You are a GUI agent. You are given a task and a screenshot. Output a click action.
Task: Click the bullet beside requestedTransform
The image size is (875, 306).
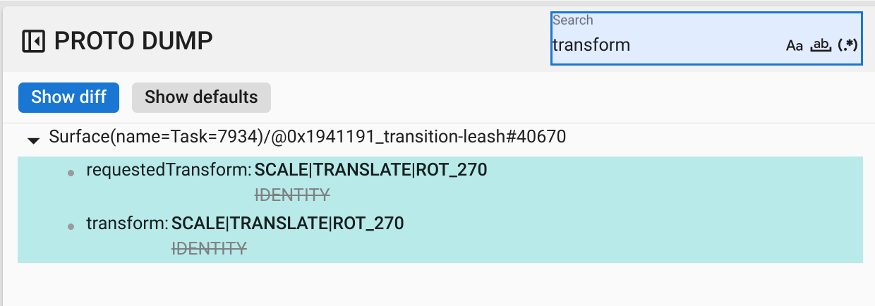pyautogui.click(x=71, y=173)
